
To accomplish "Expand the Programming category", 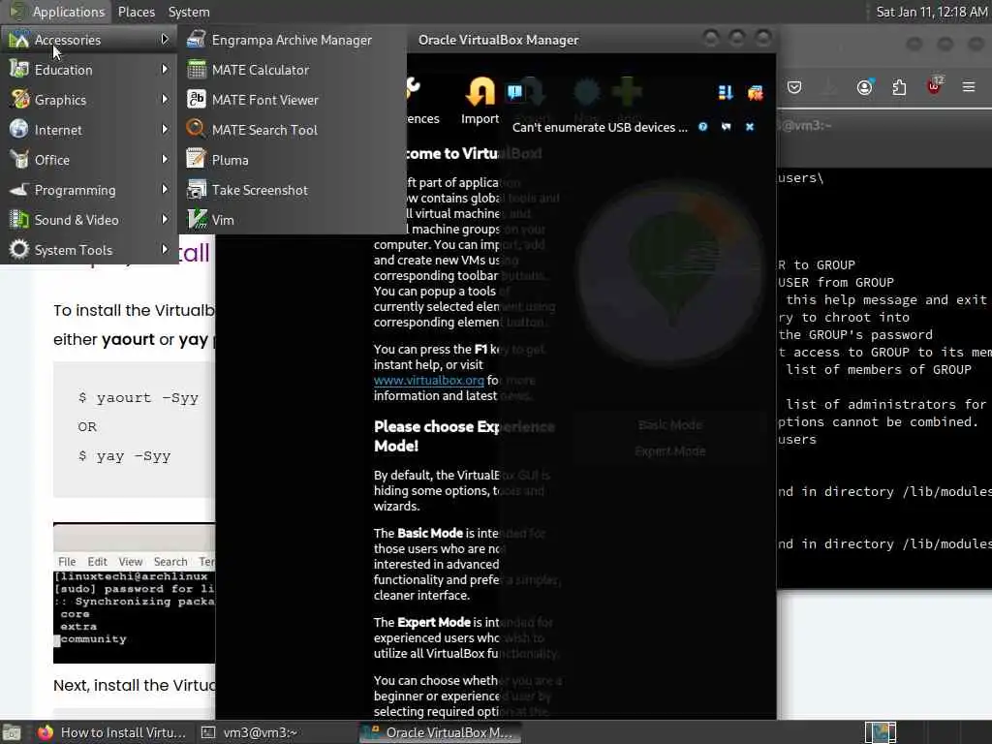I will 88,190.
